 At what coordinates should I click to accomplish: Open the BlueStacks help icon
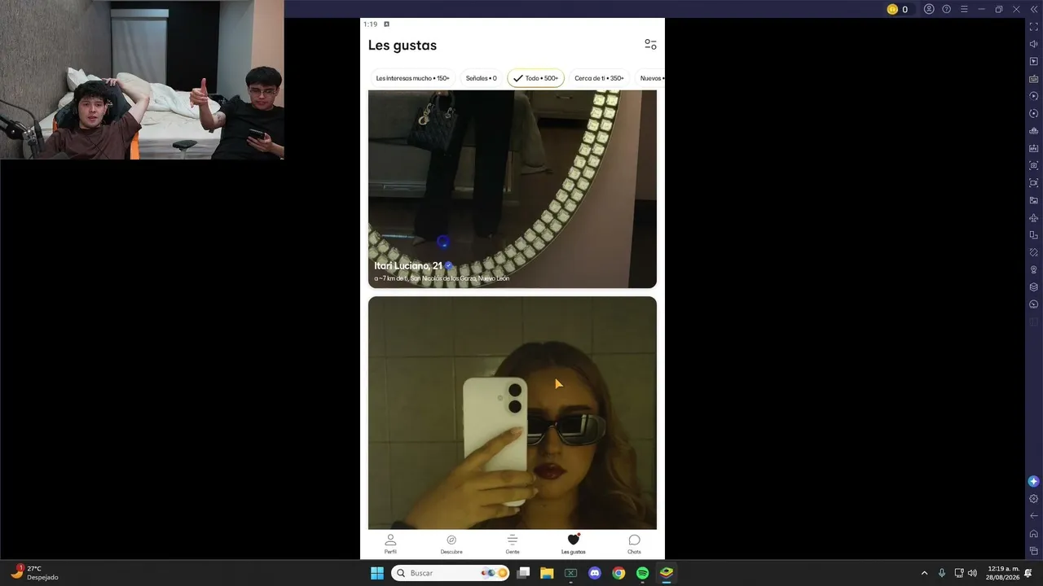[946, 9]
